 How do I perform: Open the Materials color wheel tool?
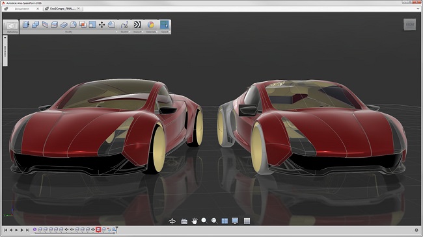click(151, 25)
